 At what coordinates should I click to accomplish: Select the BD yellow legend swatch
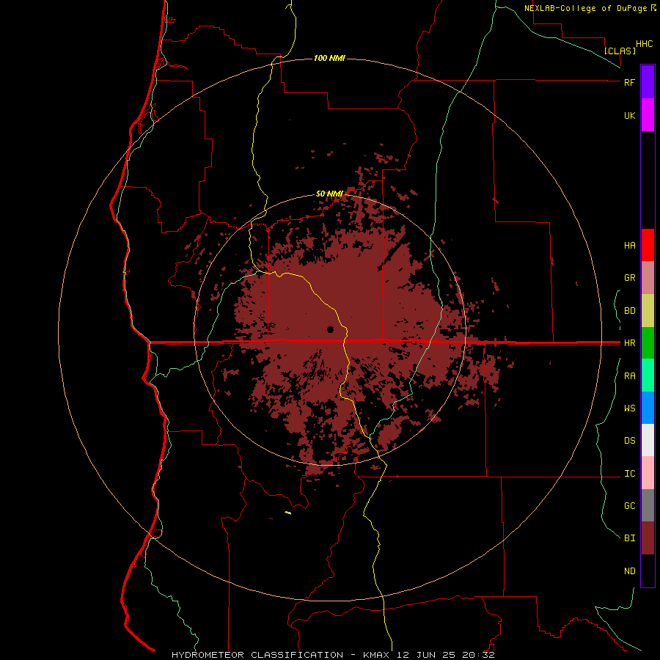pyautogui.click(x=648, y=310)
